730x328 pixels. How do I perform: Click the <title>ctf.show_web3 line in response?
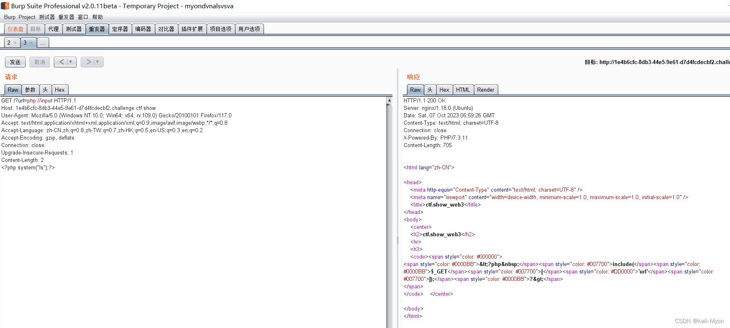coord(445,204)
